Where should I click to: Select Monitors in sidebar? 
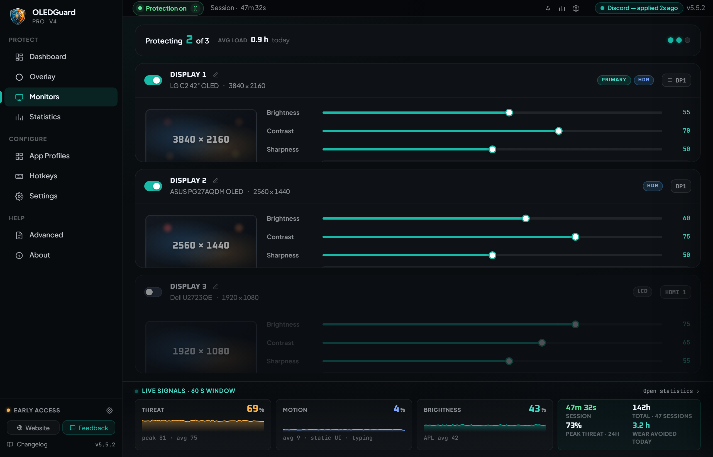[61, 97]
